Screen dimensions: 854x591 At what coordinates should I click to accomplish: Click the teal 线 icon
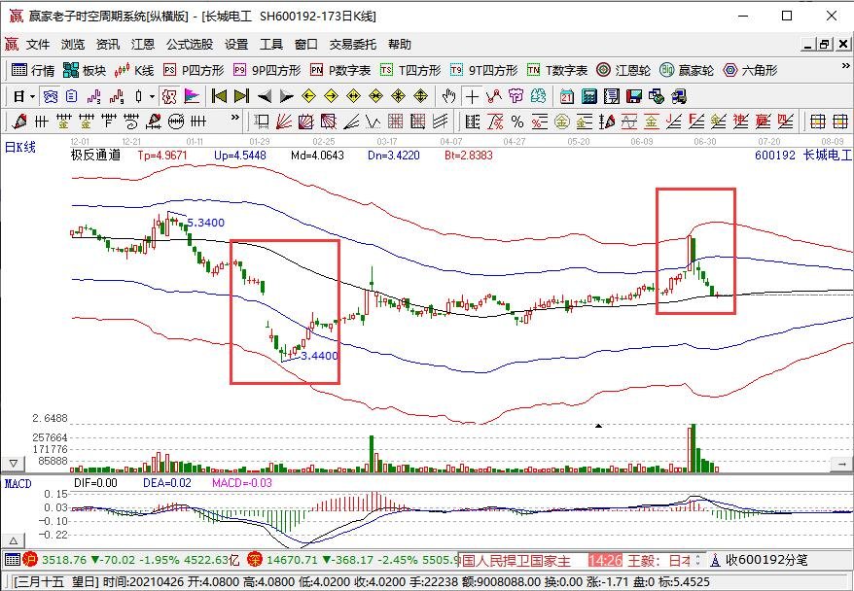538,97
